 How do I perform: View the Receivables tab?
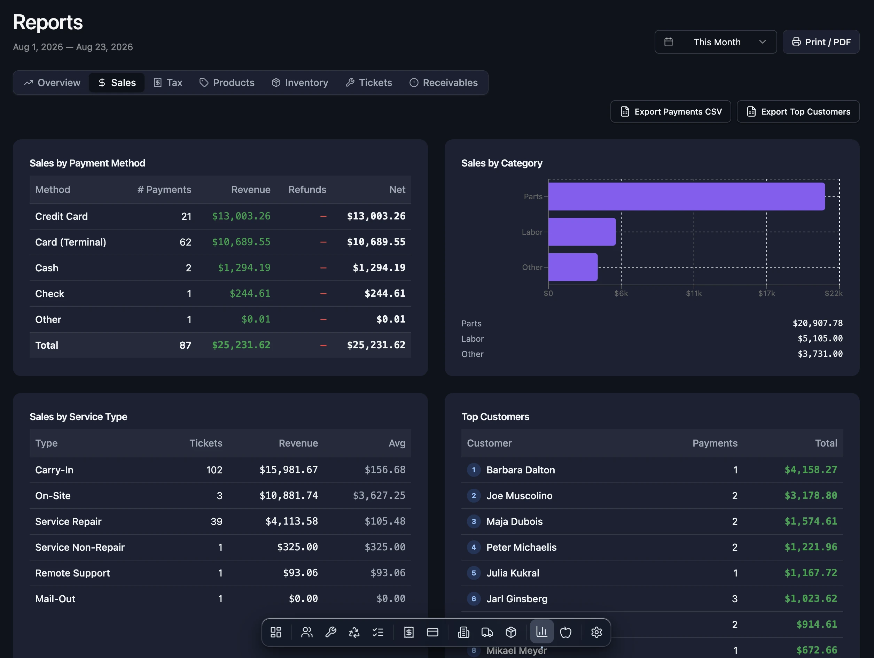coord(443,83)
